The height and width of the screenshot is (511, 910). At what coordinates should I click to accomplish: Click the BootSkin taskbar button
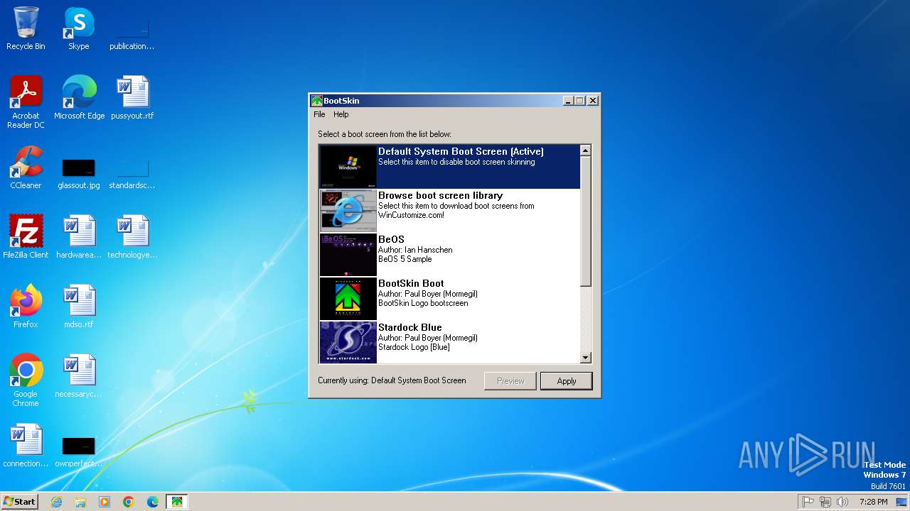(177, 502)
